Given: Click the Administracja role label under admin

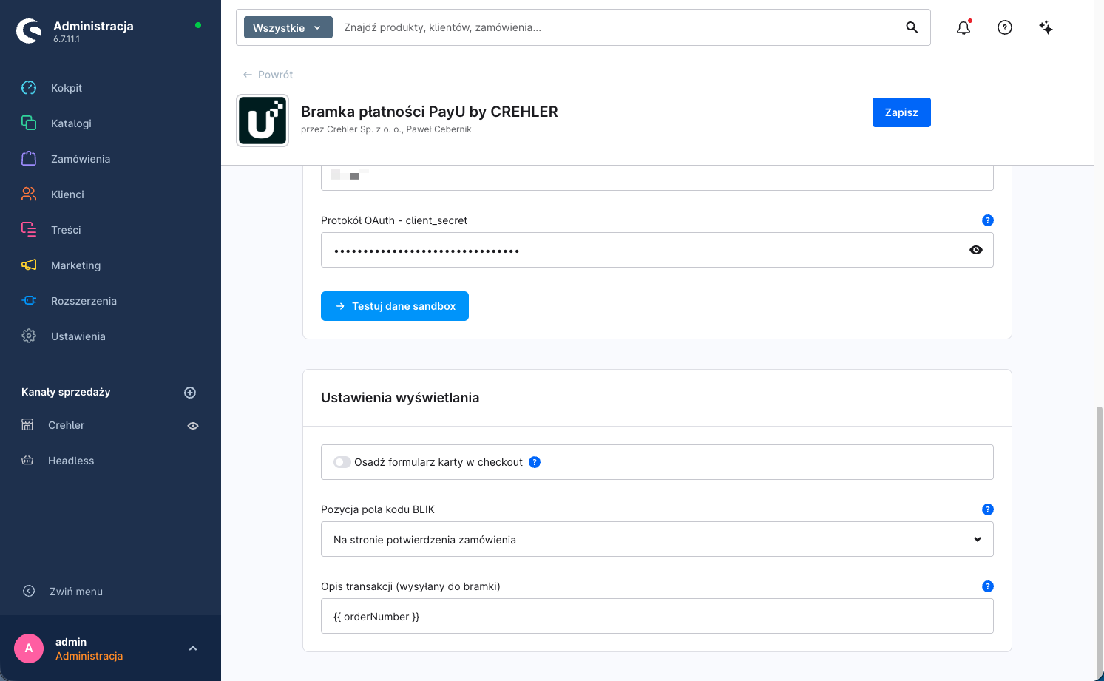Looking at the screenshot, I should pyautogui.click(x=89, y=656).
